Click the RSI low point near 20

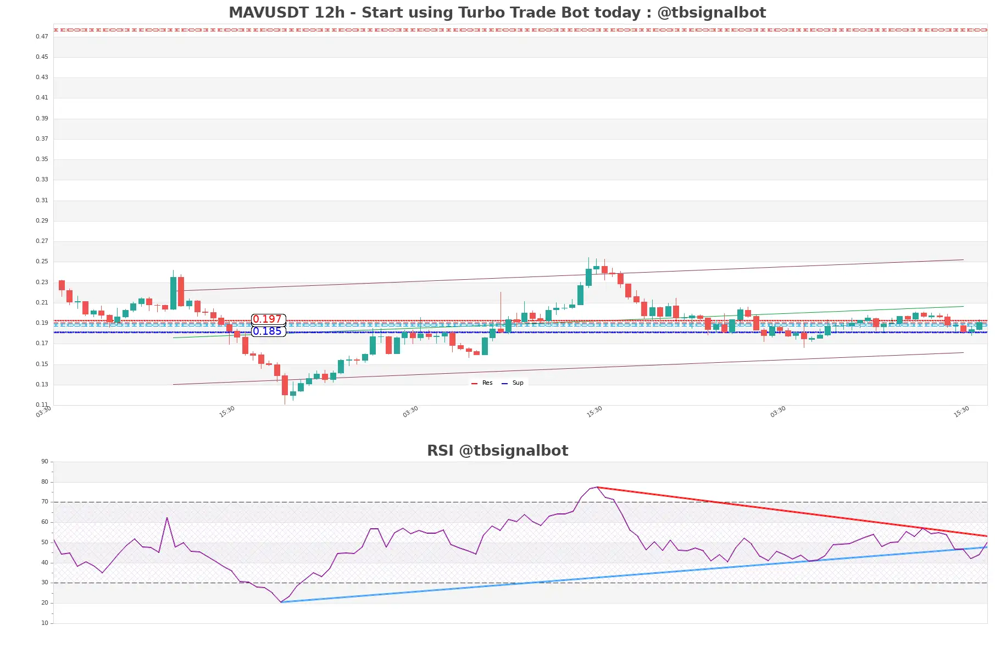coord(281,602)
